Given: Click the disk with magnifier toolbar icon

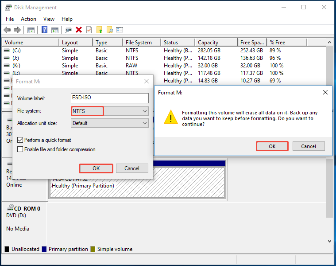Looking at the screenshot, I should [x=68, y=30].
